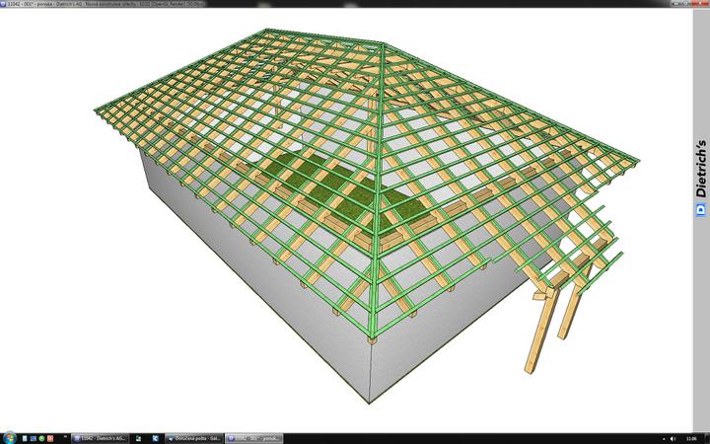Click the Dietrich's logo on the right edge
Viewport: 710px width, 444px height.
tap(700, 178)
